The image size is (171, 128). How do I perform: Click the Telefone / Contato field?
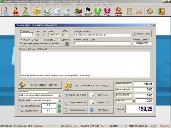142,43
